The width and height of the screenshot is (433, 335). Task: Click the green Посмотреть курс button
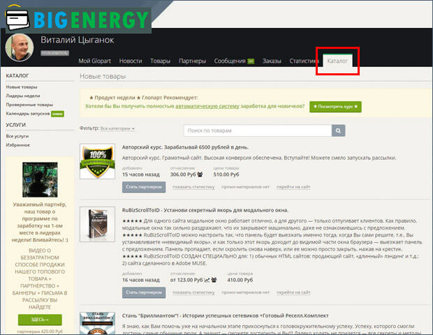tap(335, 107)
